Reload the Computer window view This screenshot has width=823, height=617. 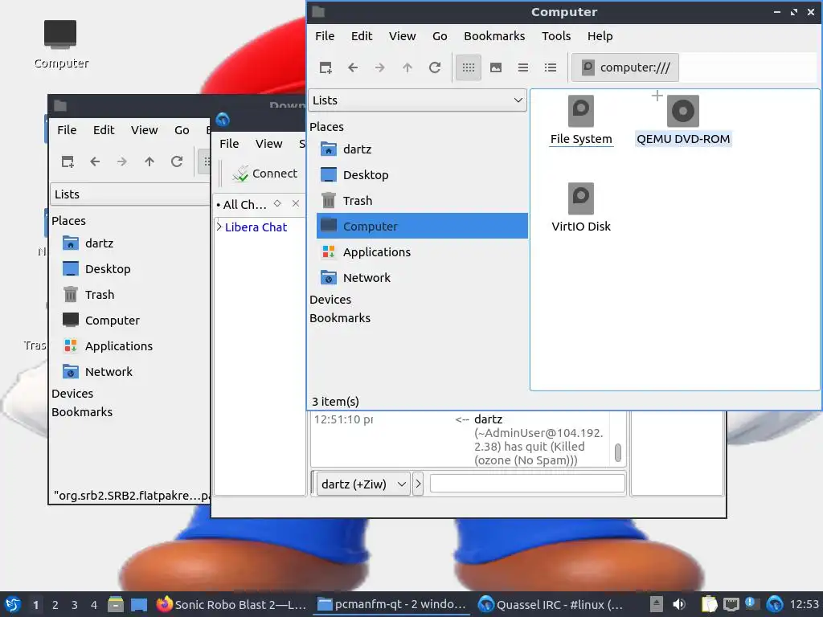pyautogui.click(x=435, y=67)
